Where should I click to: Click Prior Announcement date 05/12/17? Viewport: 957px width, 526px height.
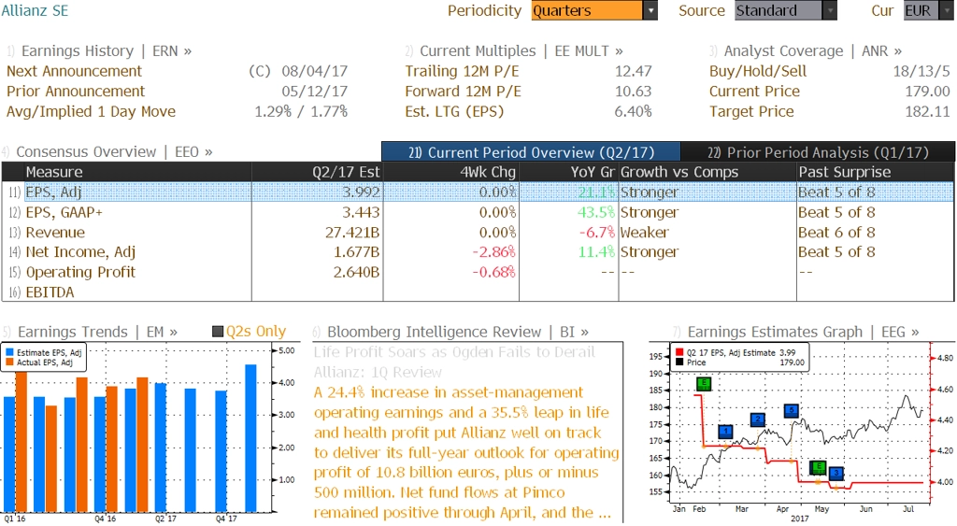[x=314, y=92]
